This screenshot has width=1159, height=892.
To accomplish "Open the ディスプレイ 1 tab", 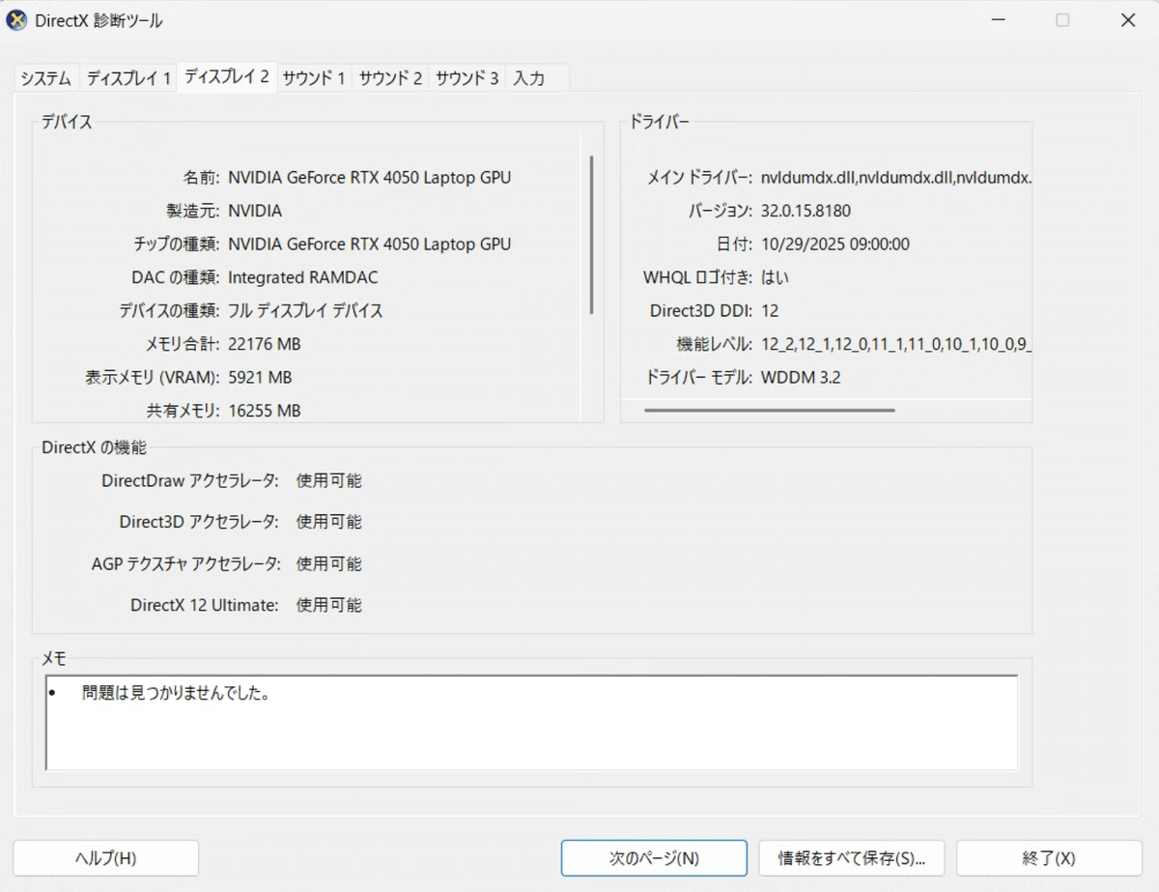I will pyautogui.click(x=128, y=78).
